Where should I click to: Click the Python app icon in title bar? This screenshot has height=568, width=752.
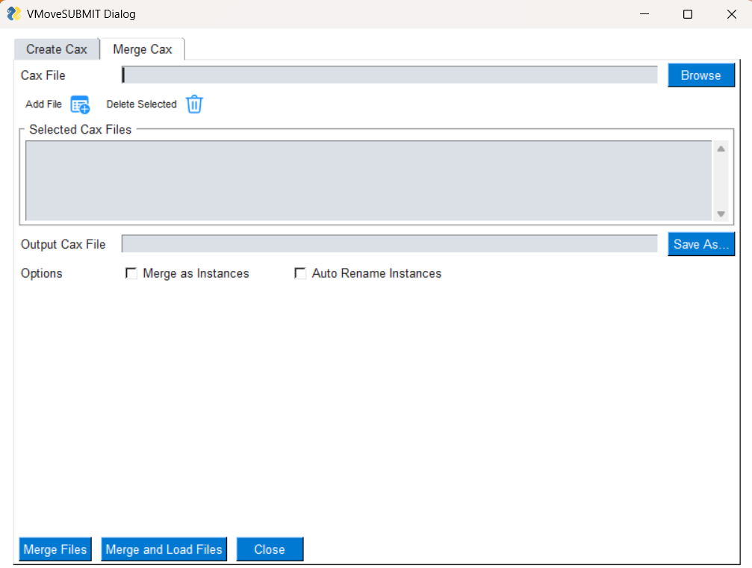coord(14,14)
